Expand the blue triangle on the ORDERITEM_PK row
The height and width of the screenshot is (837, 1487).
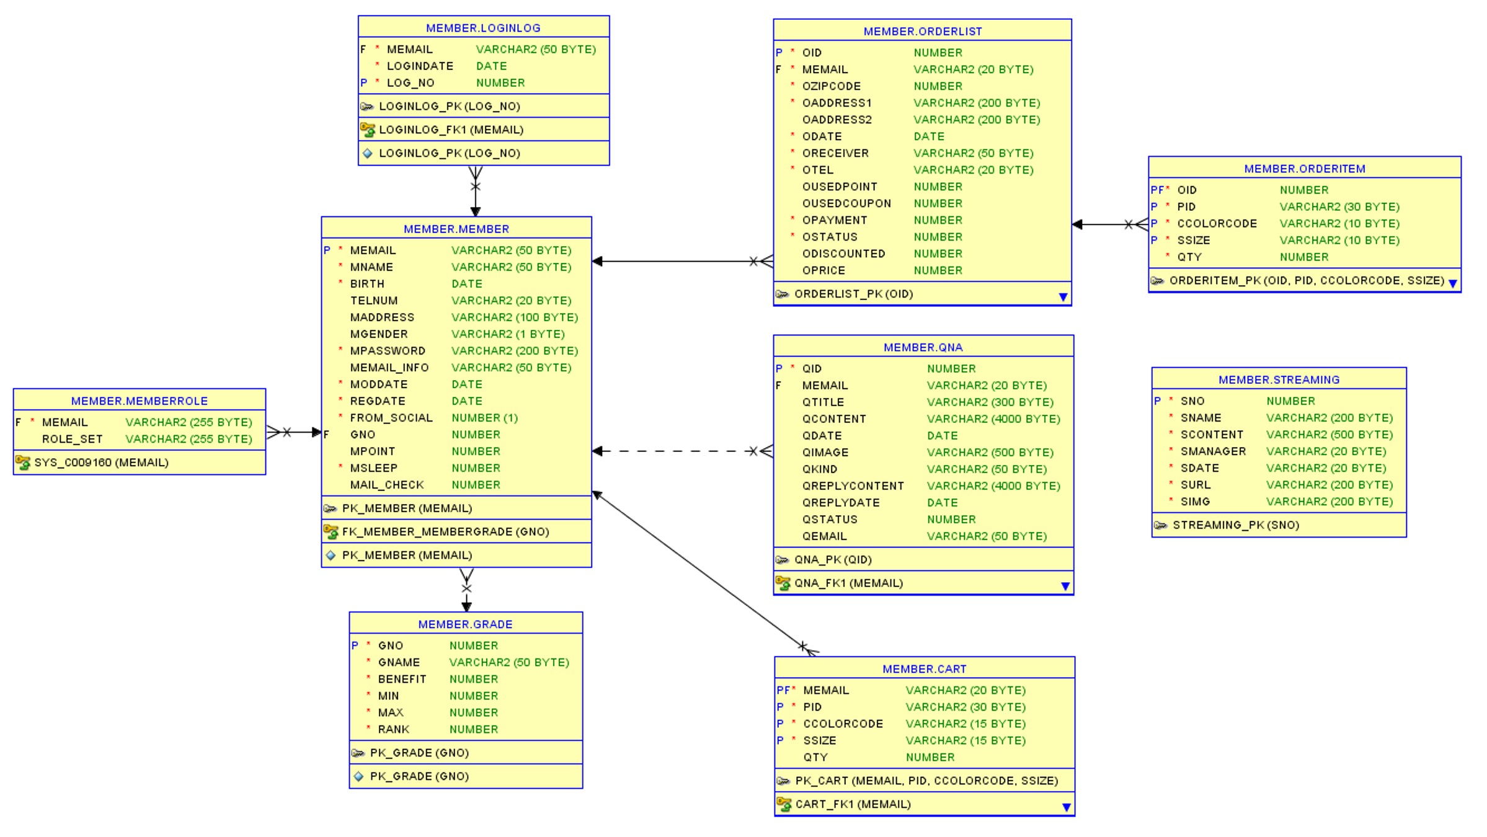coord(1454,283)
